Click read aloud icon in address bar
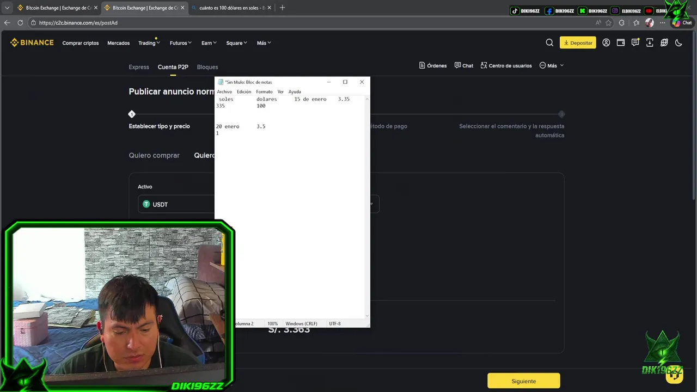 [598, 23]
